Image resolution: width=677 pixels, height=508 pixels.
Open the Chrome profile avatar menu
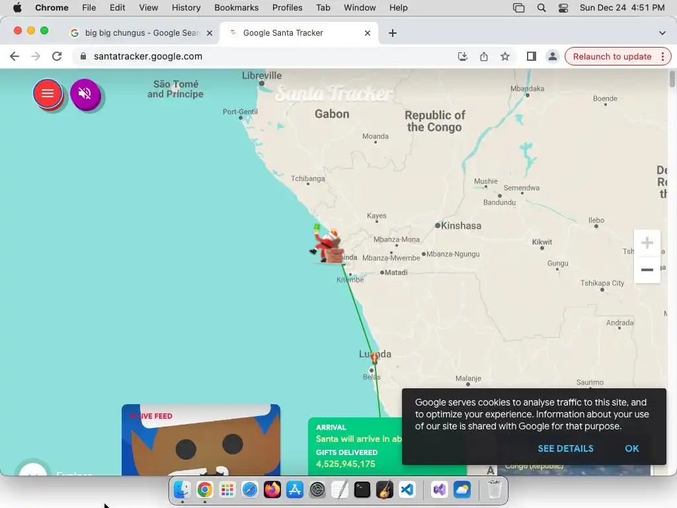point(552,56)
